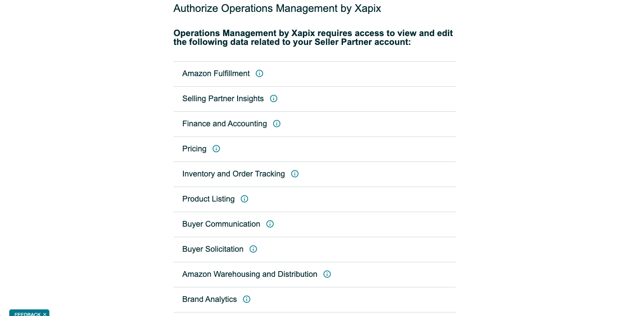Viewport: 626px width, 316px height.
Task: Open info icon beside Selling Partner Insights
Action: click(x=274, y=99)
